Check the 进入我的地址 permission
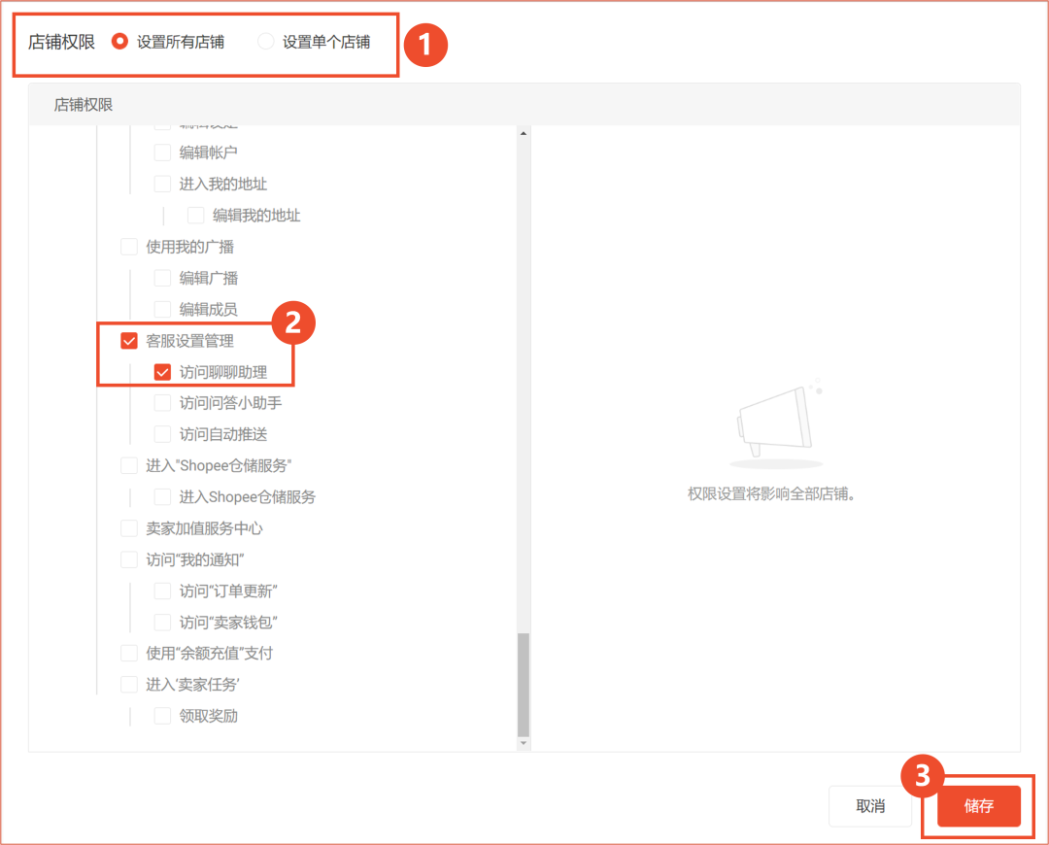 (x=163, y=183)
